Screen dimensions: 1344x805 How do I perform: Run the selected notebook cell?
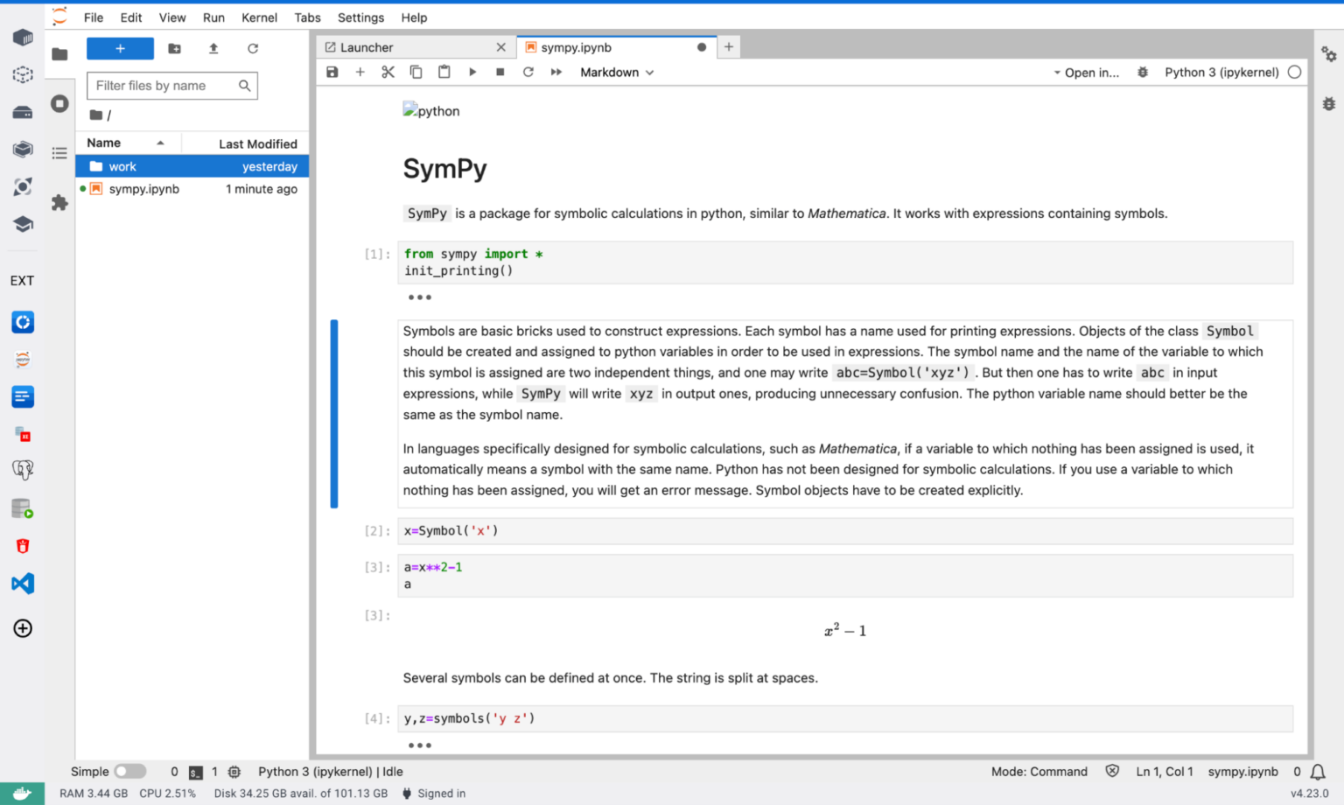(x=472, y=72)
